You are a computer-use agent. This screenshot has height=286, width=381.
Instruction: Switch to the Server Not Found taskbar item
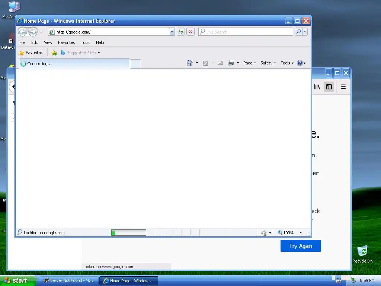pyautogui.click(x=69, y=281)
